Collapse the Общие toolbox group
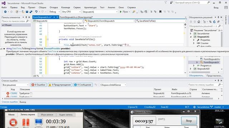The width and height of the screenshot is (229, 128). 3,25
